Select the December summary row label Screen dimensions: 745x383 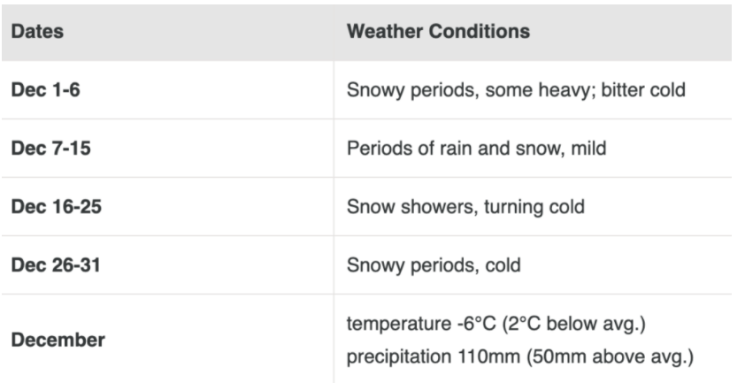click(x=167, y=340)
